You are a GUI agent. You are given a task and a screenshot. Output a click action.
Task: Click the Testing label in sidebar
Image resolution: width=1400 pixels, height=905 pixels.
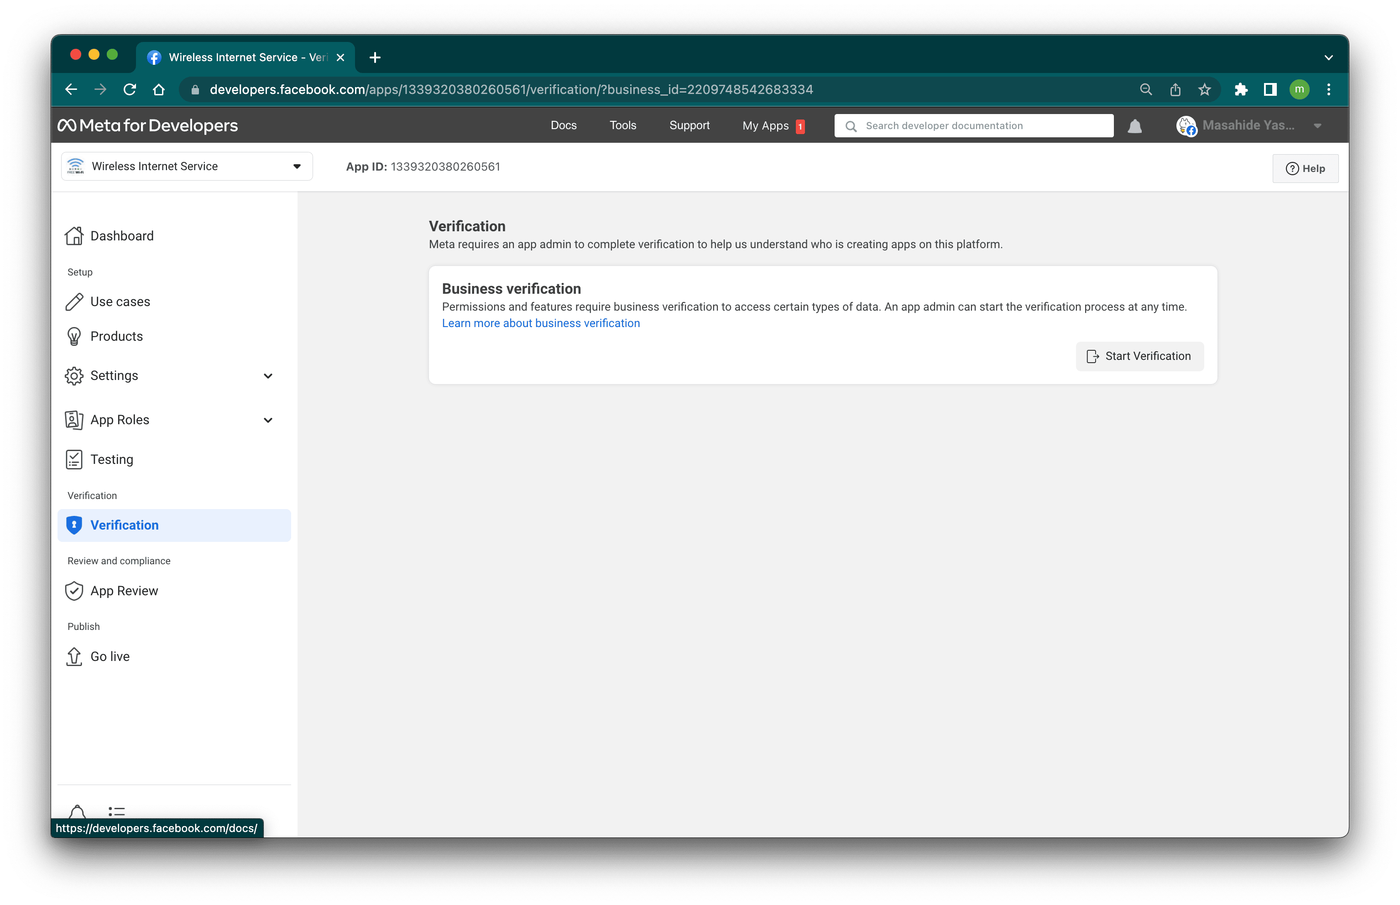(x=112, y=459)
